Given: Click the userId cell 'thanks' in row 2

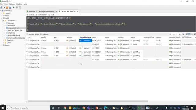Looking at the screenshot, I should pyautogui.click(x=137, y=44).
